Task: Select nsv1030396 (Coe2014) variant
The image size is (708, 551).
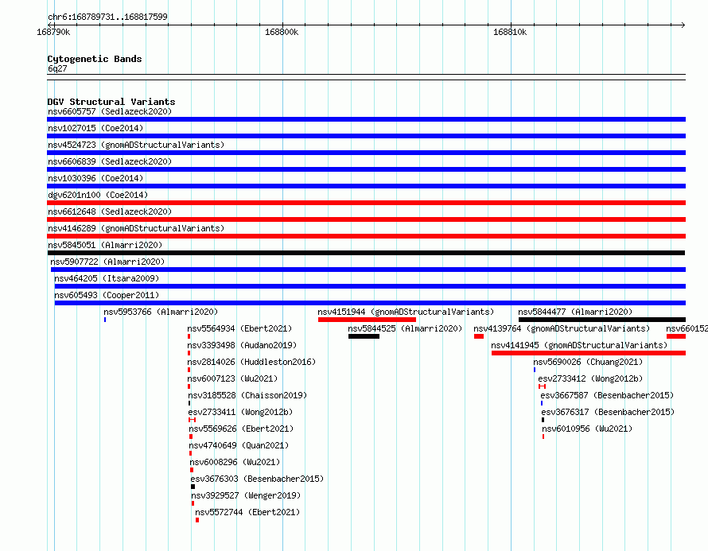Action: [x=95, y=178]
